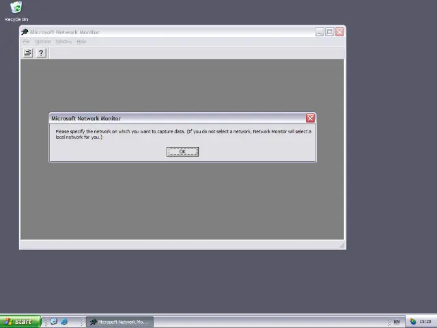The image size is (437, 328).
Task: Open the File menu
Action: click(26, 42)
